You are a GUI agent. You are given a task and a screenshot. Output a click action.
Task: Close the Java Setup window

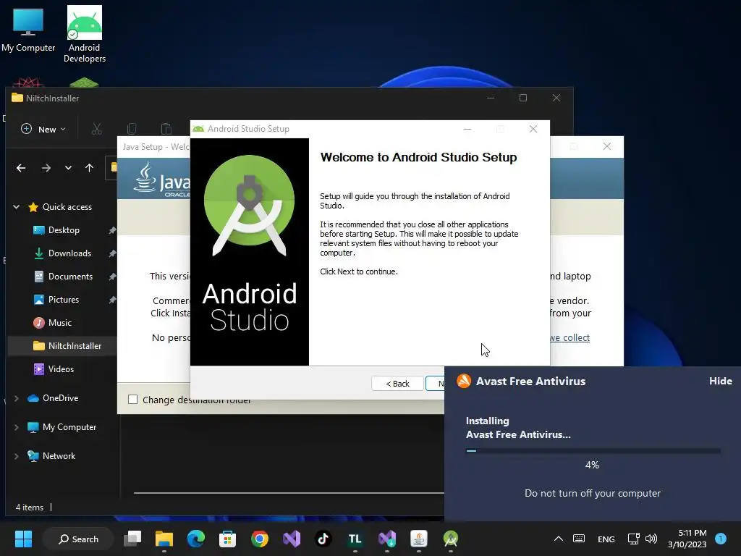tap(607, 146)
